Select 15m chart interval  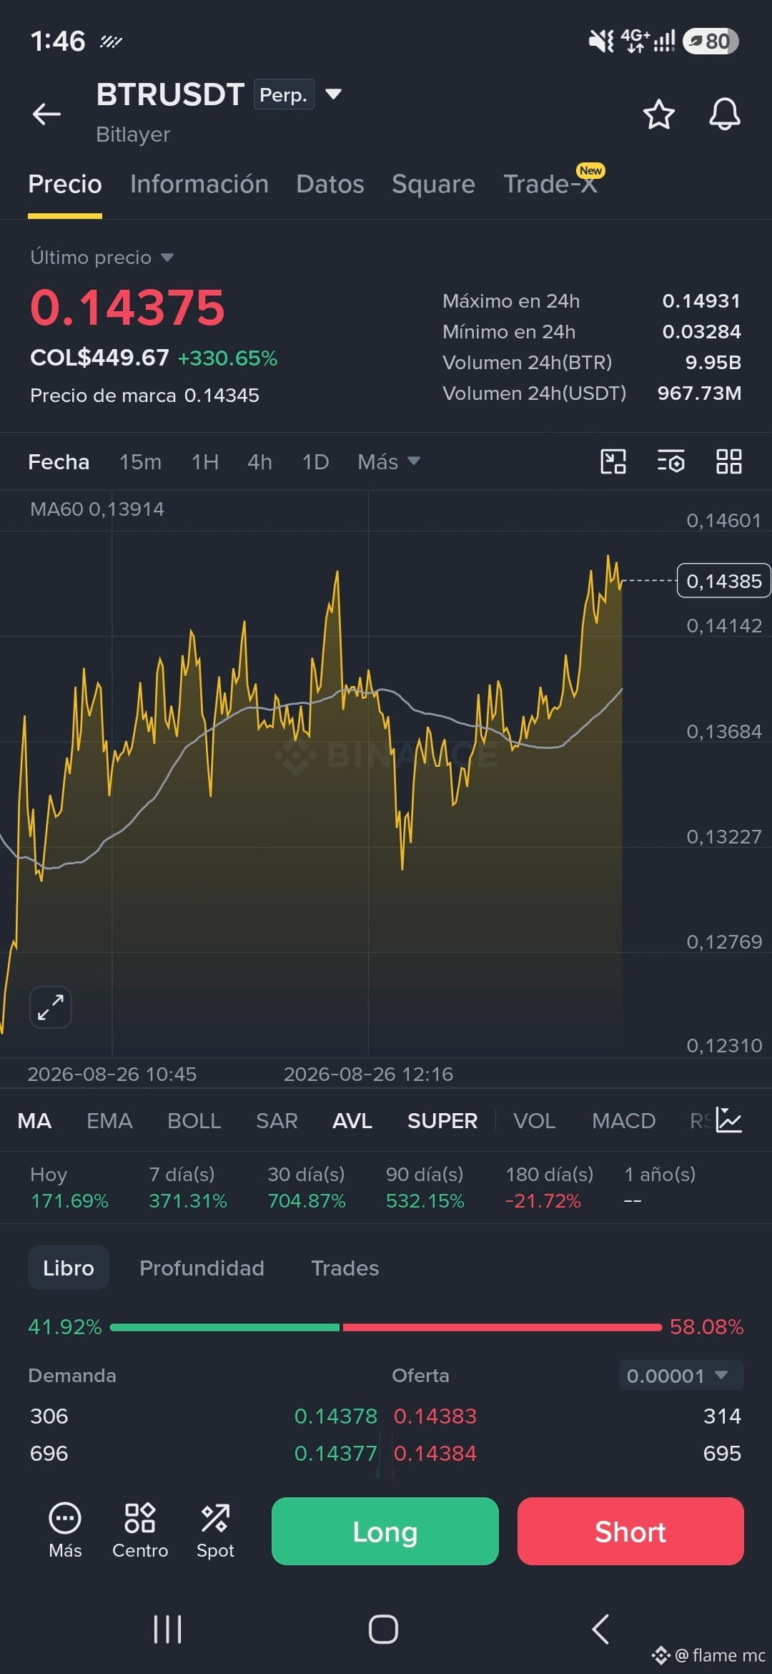pos(140,462)
